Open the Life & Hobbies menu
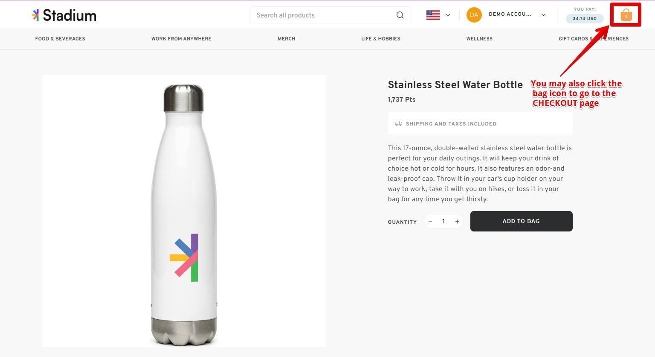 pos(380,39)
